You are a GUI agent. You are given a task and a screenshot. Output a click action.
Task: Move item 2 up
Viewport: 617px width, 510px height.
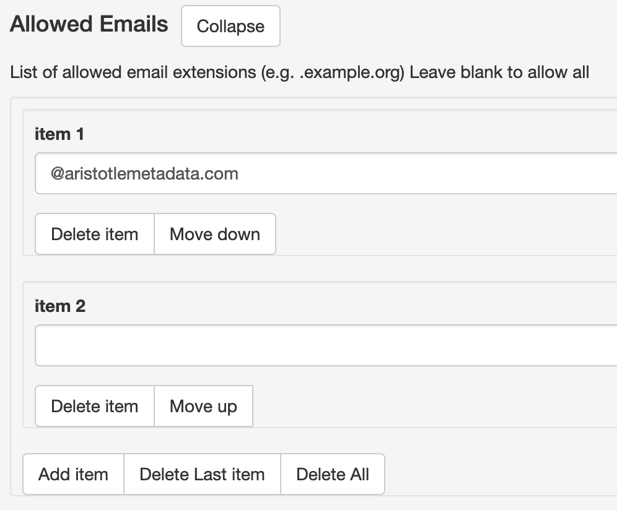coord(203,407)
